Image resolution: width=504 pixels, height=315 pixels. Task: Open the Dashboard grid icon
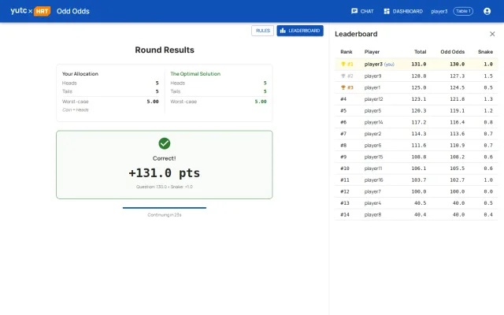(387, 11)
